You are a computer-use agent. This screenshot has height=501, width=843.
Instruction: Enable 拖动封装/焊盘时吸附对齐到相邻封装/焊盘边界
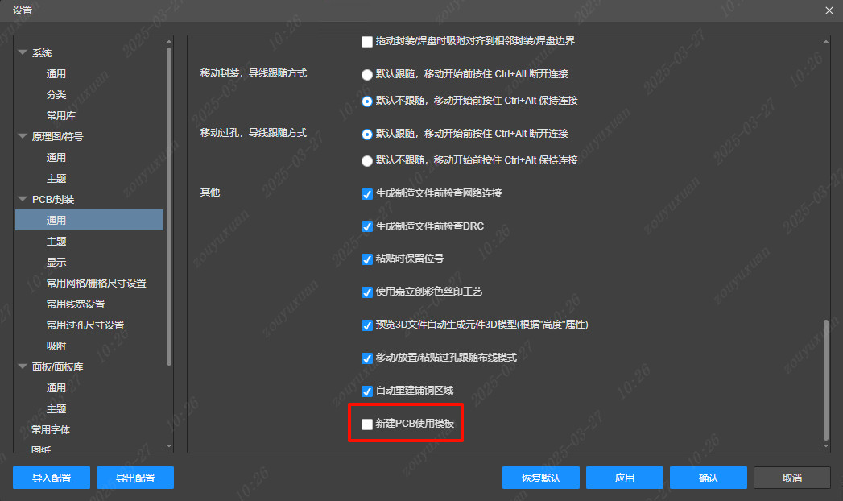(x=367, y=41)
